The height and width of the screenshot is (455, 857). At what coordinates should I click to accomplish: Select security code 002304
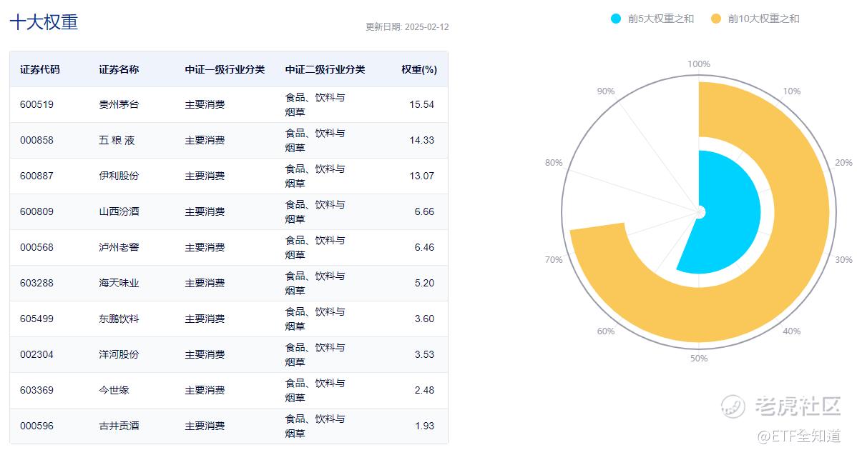click(36, 354)
